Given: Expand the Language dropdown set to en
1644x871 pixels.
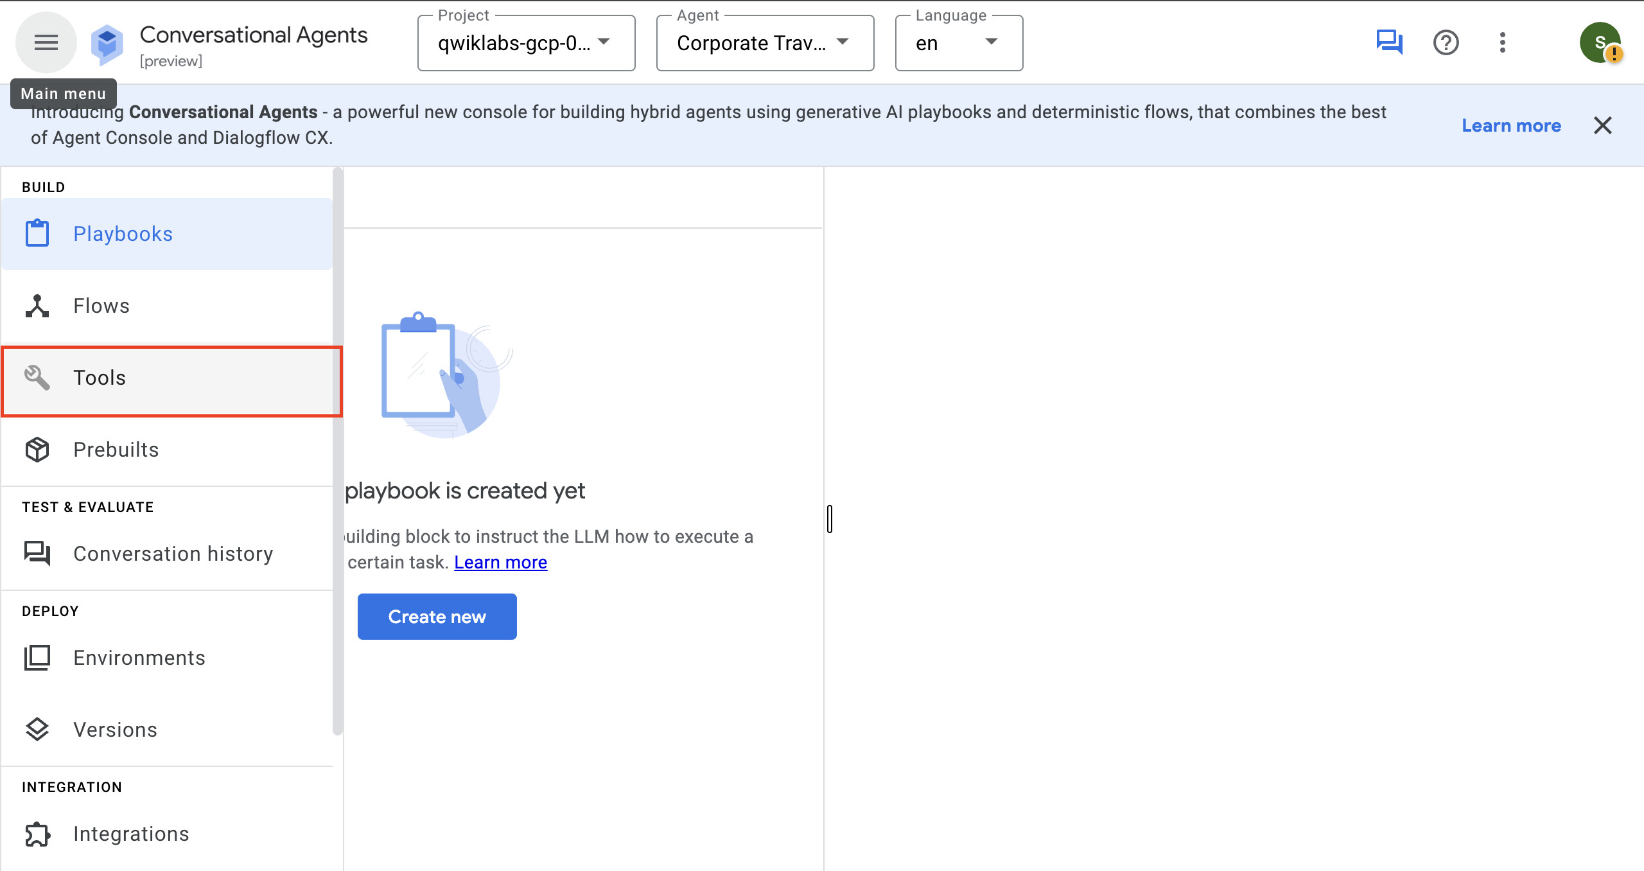Looking at the screenshot, I should [959, 43].
